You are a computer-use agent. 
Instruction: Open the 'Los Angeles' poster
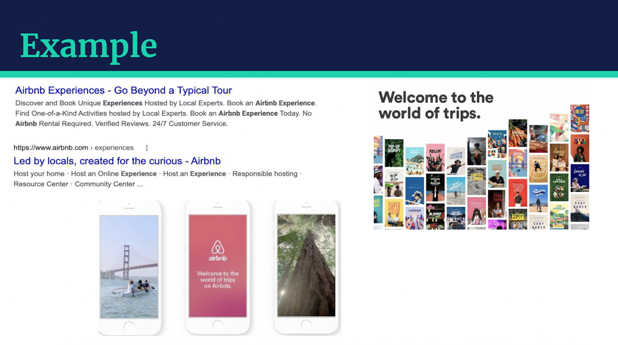pos(559,216)
